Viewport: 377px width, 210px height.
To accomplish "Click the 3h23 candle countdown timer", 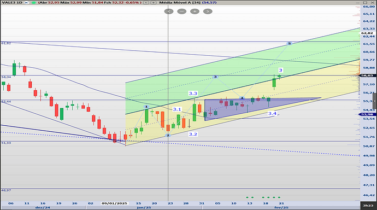I will click(x=368, y=206).
